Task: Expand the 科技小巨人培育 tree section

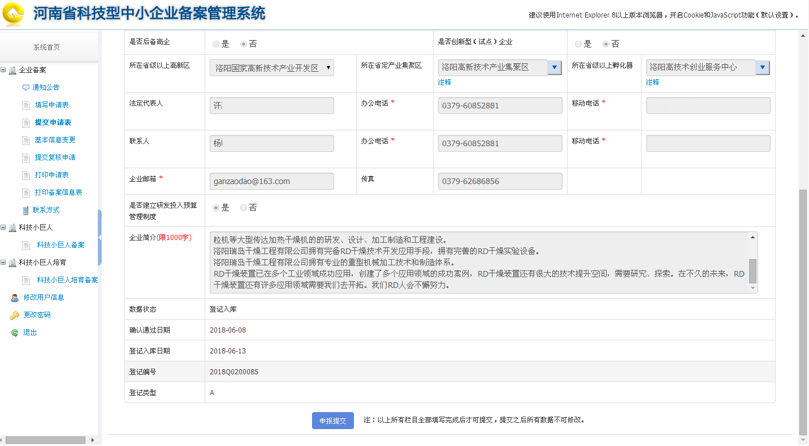Action: [5, 262]
